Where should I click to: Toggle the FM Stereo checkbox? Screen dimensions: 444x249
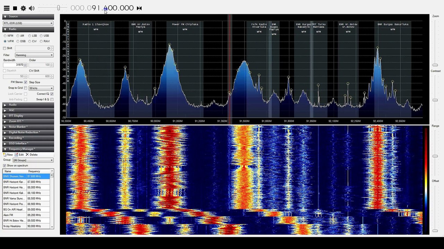pos(25,82)
